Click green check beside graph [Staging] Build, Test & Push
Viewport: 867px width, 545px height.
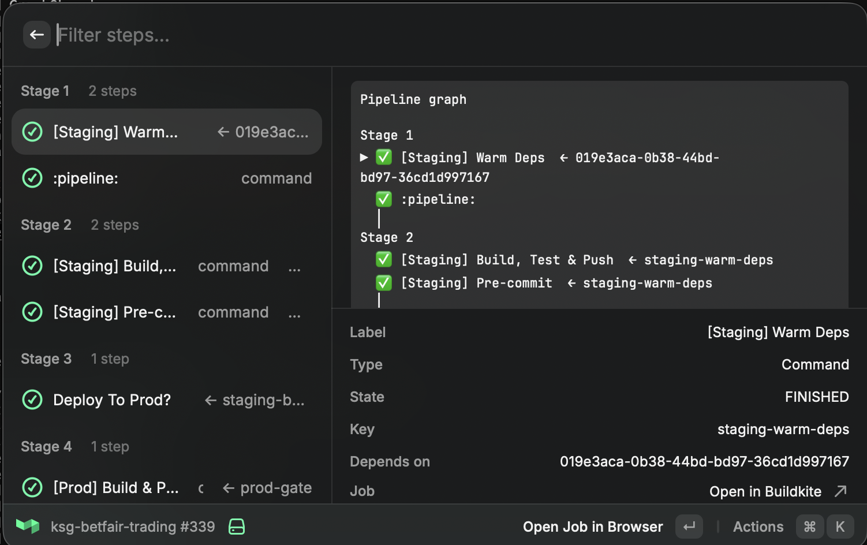click(x=384, y=260)
